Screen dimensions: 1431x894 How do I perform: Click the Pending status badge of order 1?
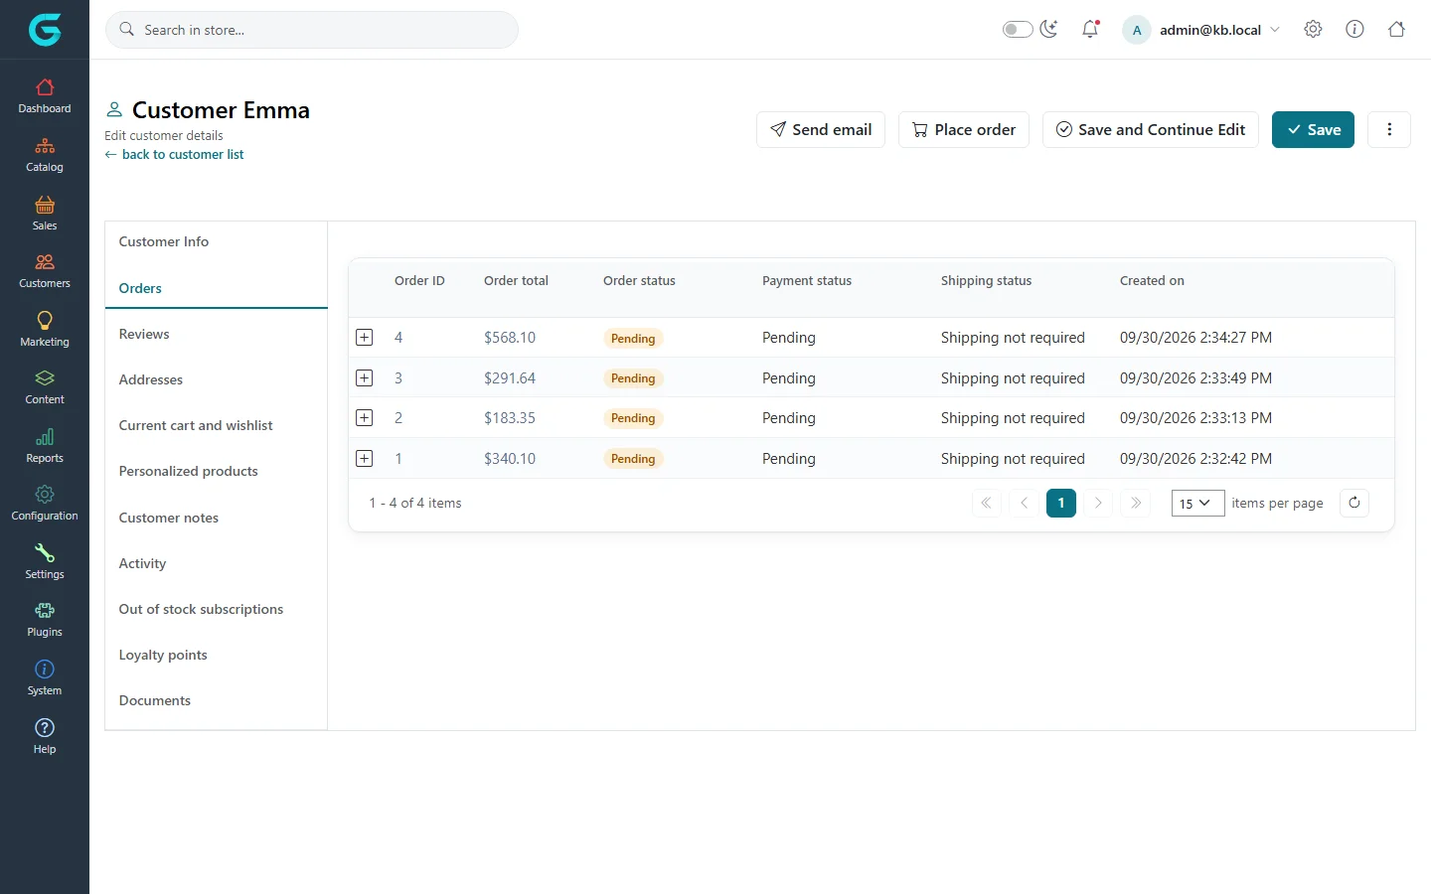(633, 459)
